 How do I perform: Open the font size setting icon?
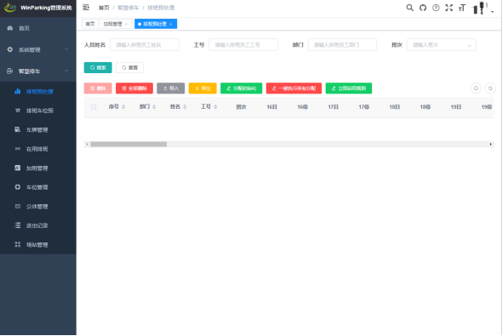click(462, 8)
